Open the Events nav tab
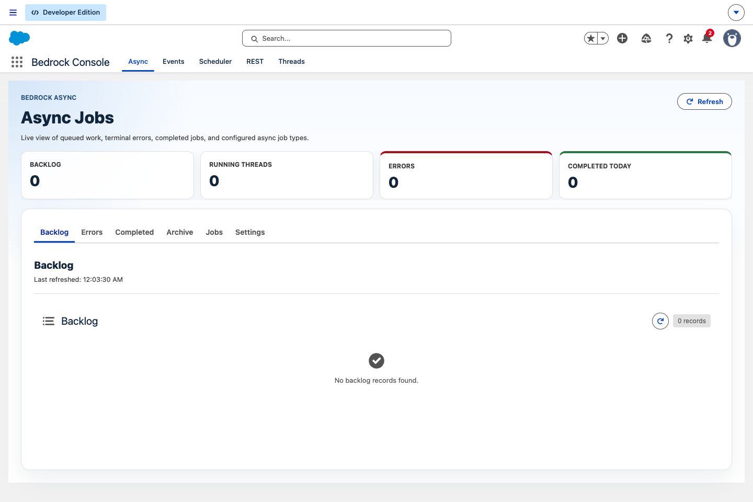This screenshot has height=502, width=753. pos(174,62)
